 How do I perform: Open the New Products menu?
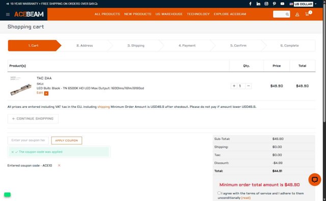138,14
